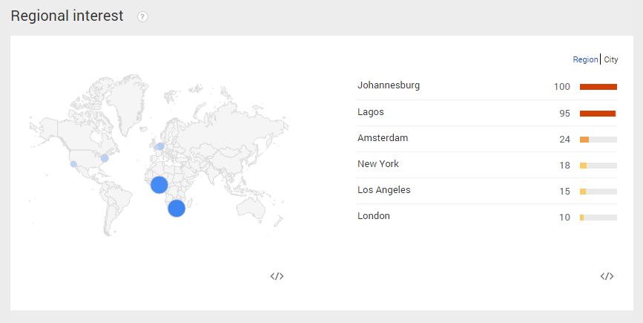Image resolution: width=643 pixels, height=323 pixels.
Task: Click the New York bubble on the map
Action: click(x=105, y=158)
